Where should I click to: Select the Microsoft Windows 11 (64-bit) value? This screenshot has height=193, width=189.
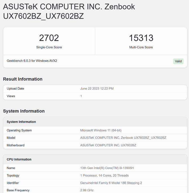click(101, 130)
